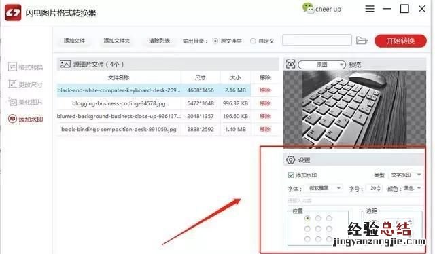
Task: Select middle-right watermark position
Action: (x=329, y=229)
